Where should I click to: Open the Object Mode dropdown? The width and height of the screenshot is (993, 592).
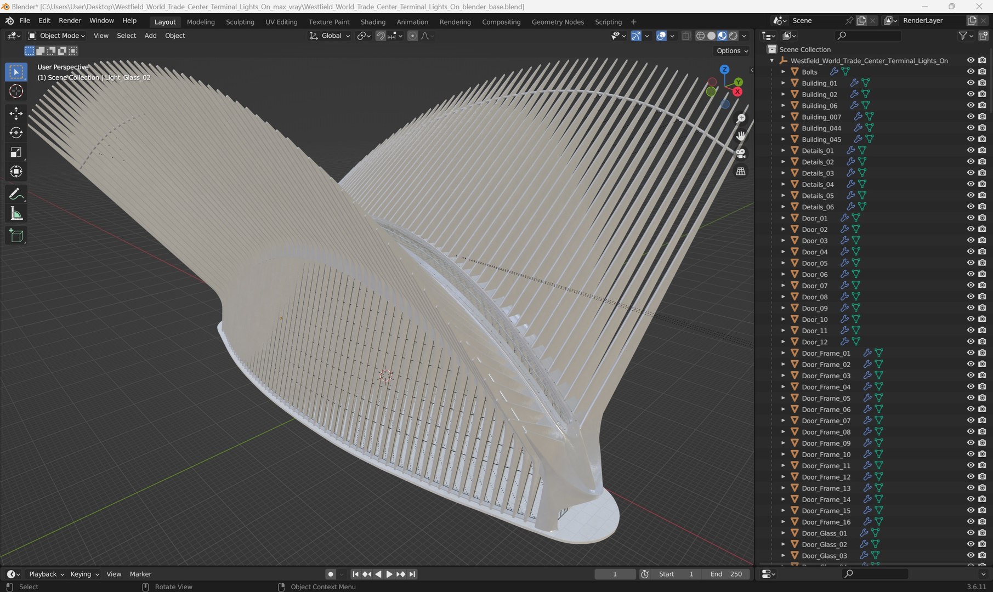(56, 36)
